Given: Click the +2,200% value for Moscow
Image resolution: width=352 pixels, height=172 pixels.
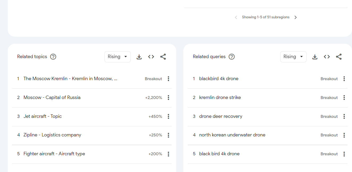Looking at the screenshot, I should 154,98.
